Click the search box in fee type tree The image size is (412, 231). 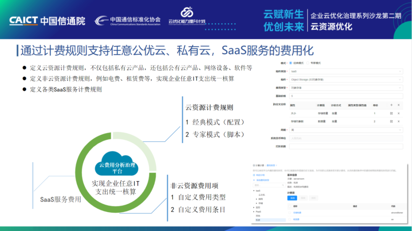tap(269, 185)
